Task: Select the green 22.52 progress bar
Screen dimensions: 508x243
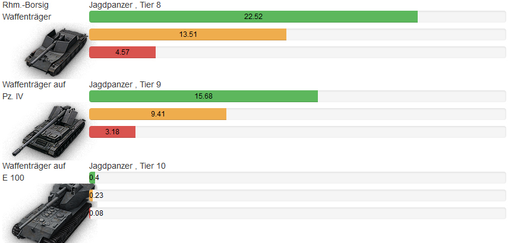Action: tap(253, 17)
